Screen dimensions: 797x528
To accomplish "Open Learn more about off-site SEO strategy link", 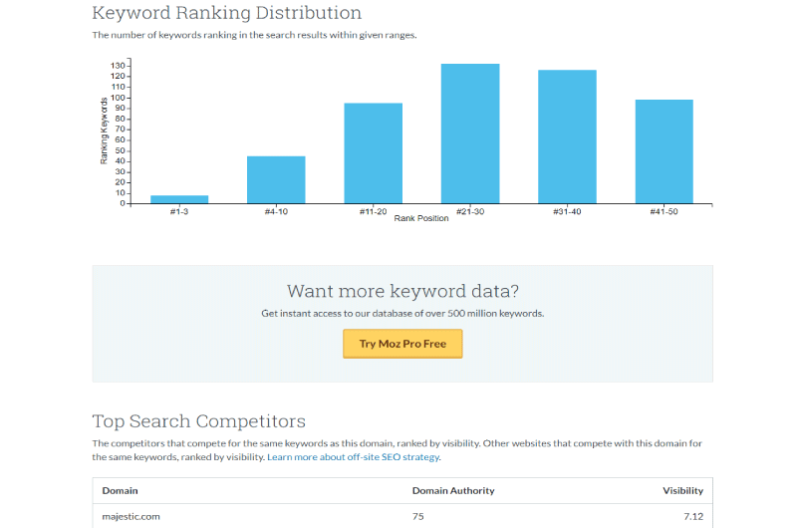I will point(354,457).
